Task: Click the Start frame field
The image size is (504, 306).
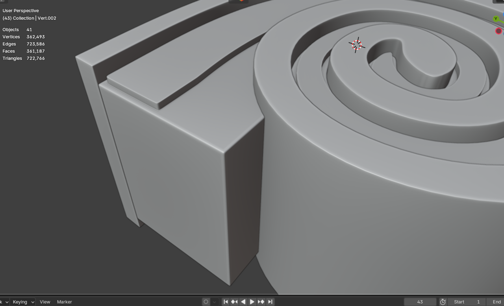Action: pyautogui.click(x=467, y=302)
